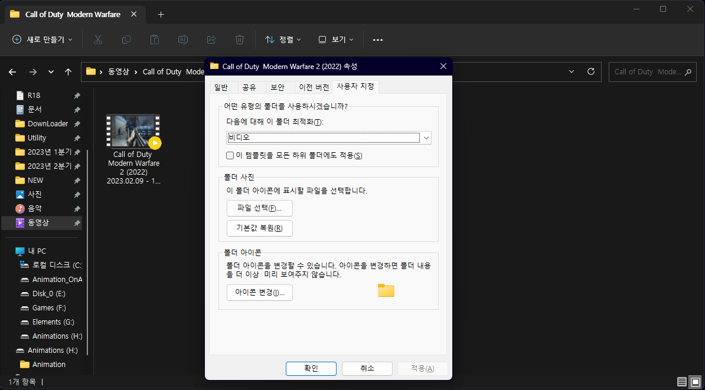Switch to large icons view in status bar
This screenshot has height=390, width=705.
tap(694, 382)
